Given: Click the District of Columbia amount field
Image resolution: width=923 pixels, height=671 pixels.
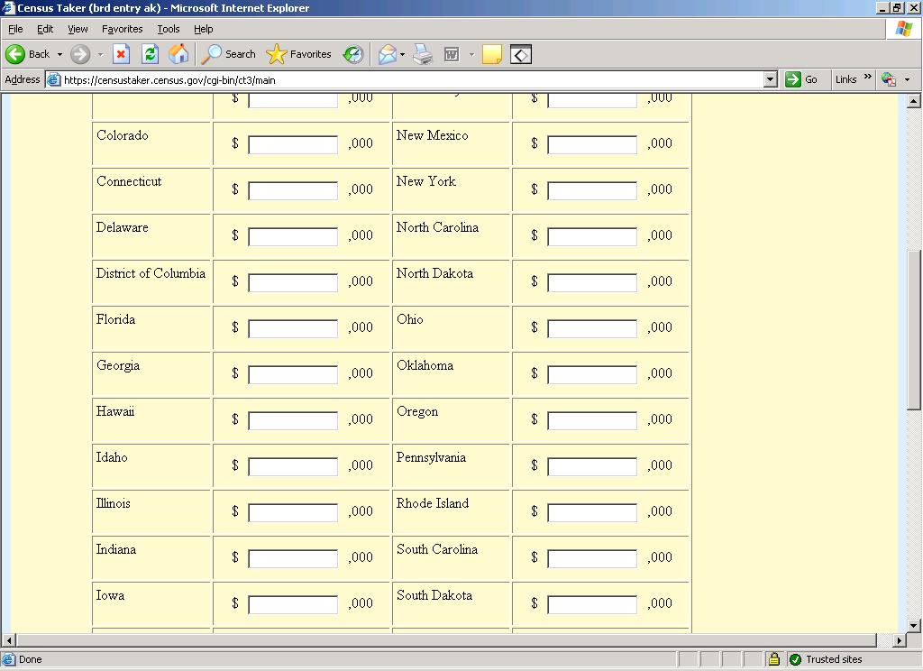Looking at the screenshot, I should (x=293, y=282).
